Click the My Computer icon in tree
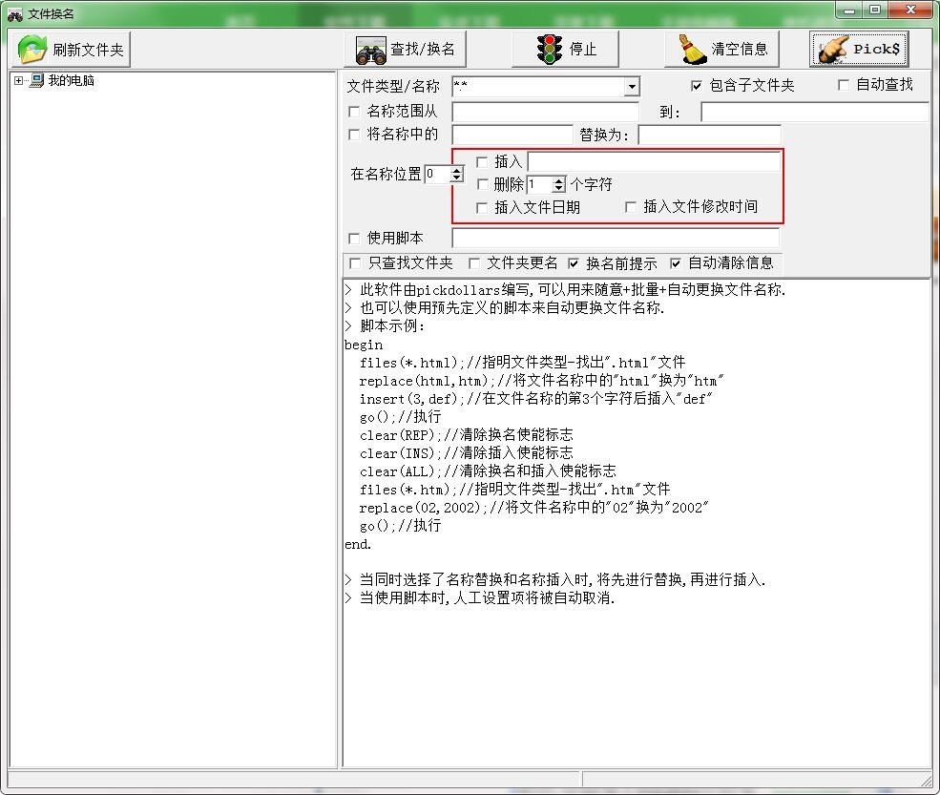 [x=37, y=80]
